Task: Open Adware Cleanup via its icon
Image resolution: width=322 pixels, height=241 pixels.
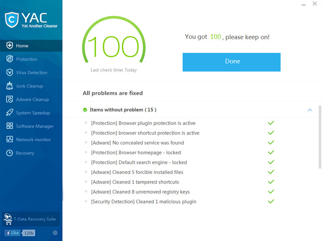Action: coord(10,99)
